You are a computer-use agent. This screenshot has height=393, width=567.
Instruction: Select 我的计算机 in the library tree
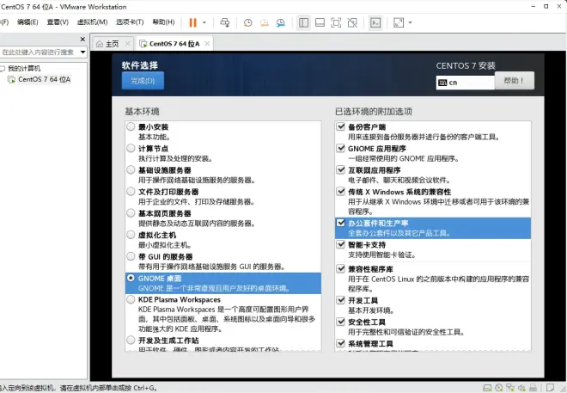click(x=24, y=69)
